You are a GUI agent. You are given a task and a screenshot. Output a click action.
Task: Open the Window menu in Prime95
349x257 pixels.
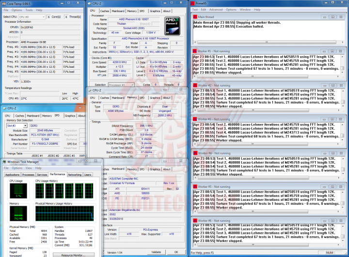click(x=245, y=10)
